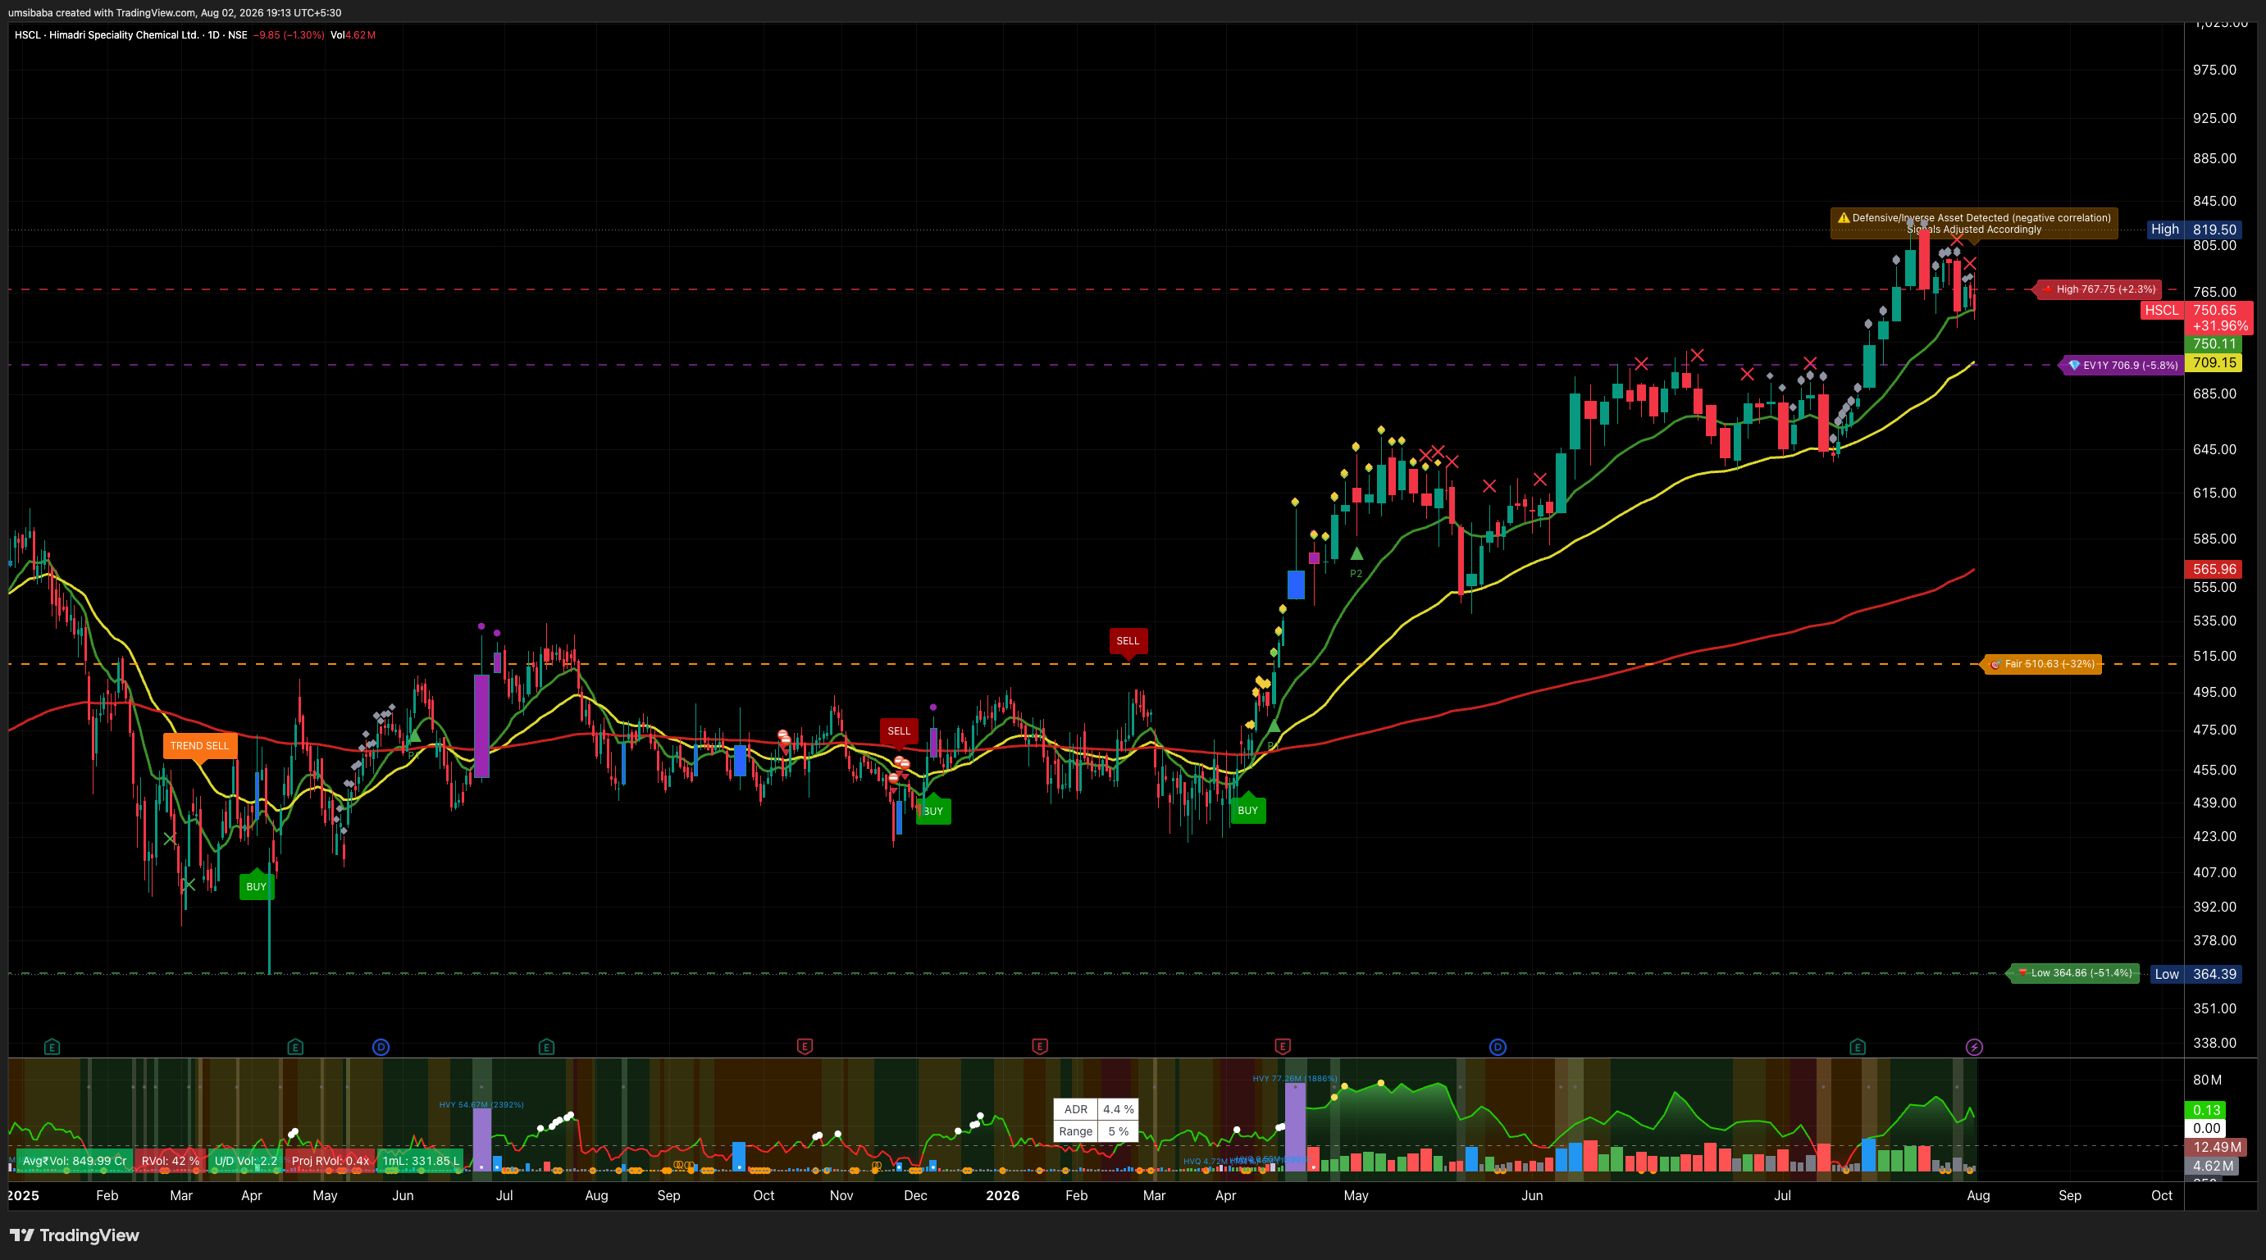
Task: Click the HVY 77.26M (1886%) volume label
Action: pyautogui.click(x=1295, y=1079)
